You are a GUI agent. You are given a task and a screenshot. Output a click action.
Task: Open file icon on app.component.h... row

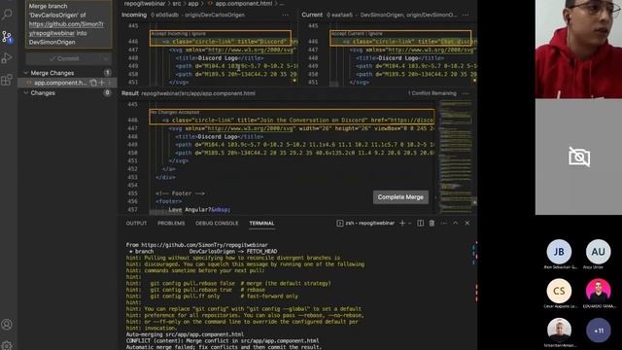[93, 83]
